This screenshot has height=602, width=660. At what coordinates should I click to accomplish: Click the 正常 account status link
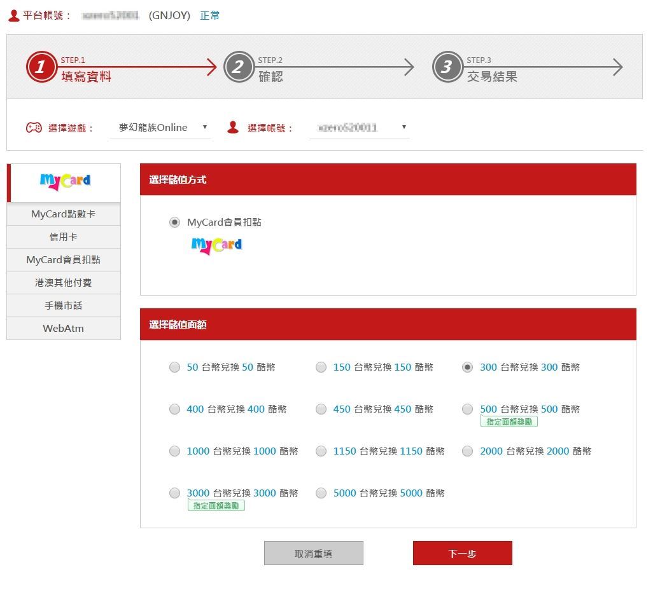(209, 15)
